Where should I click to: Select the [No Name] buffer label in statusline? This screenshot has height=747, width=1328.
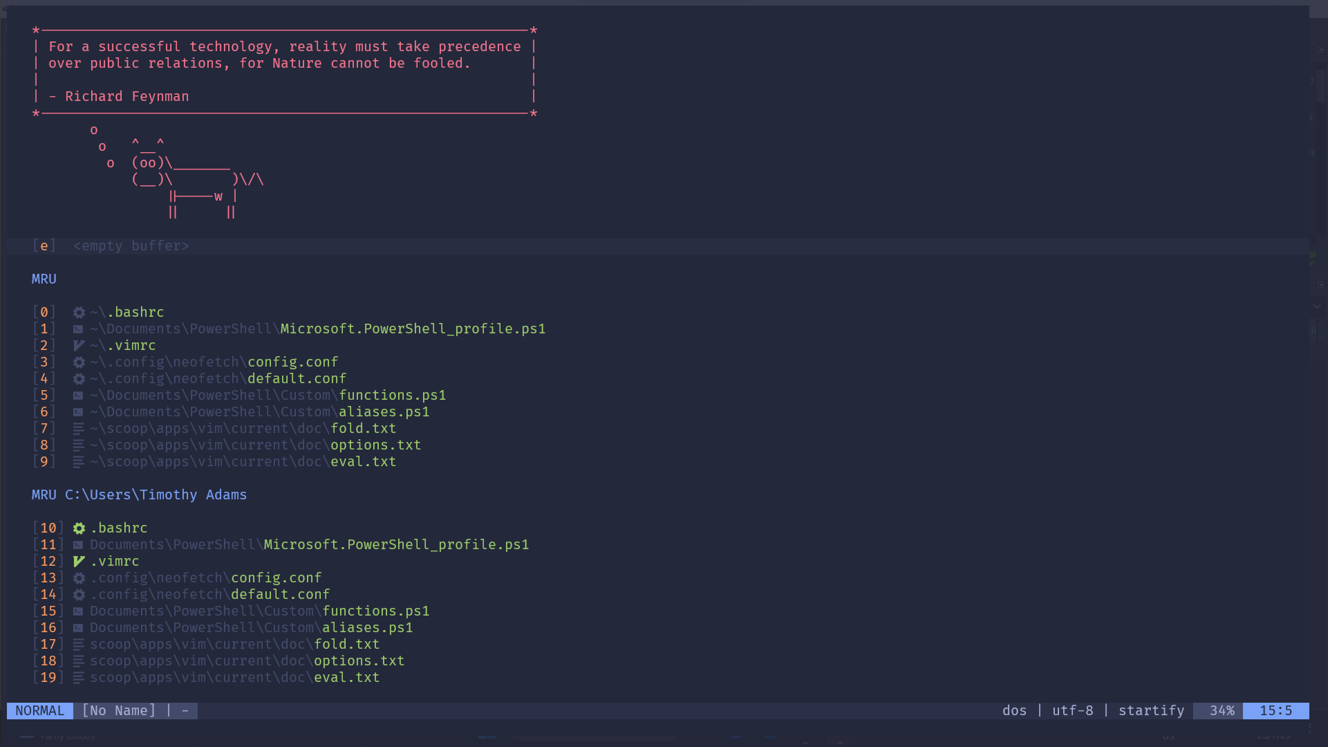tap(118, 710)
